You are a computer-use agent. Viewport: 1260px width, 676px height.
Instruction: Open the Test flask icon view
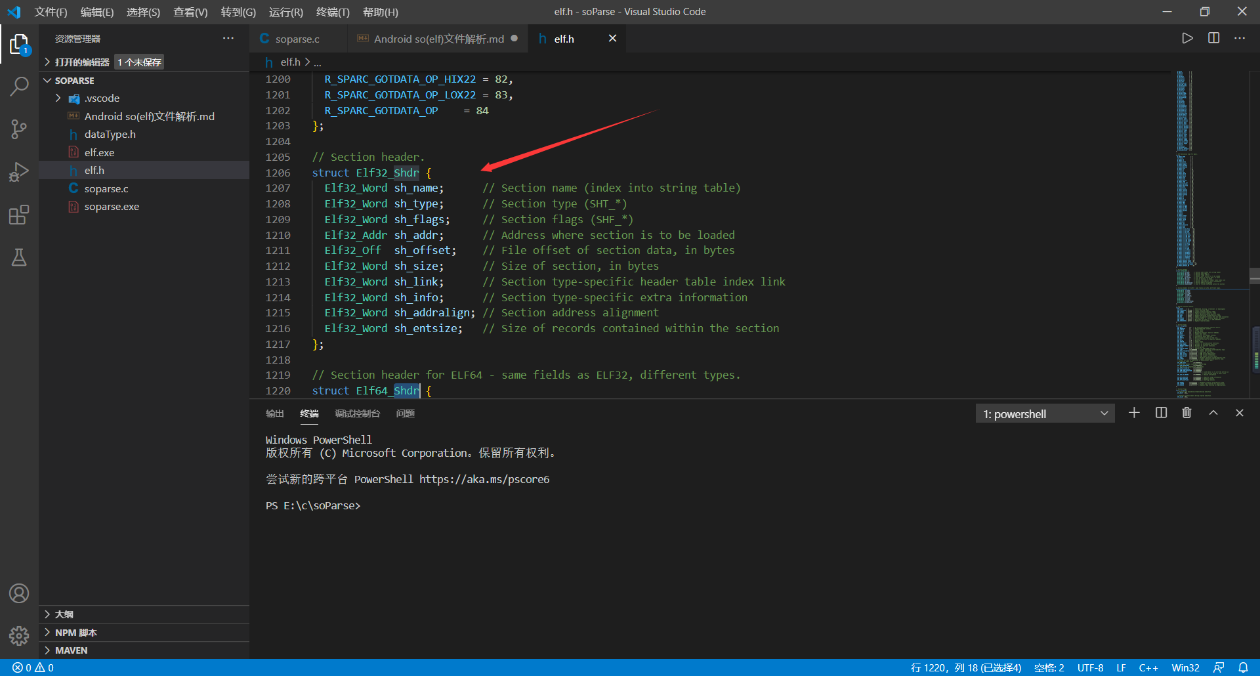point(19,257)
